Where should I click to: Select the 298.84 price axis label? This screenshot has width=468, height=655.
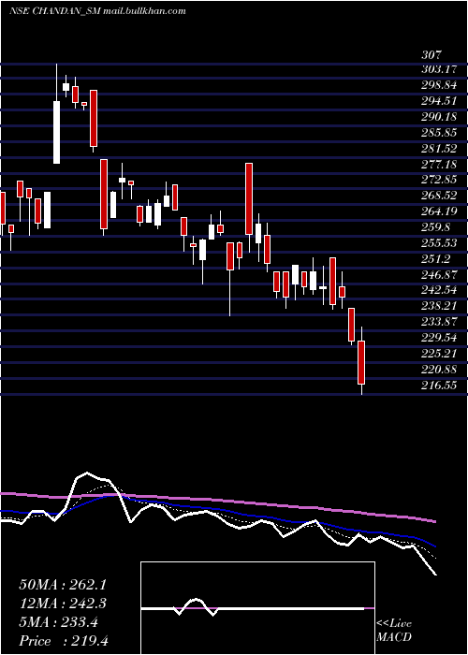click(x=439, y=85)
